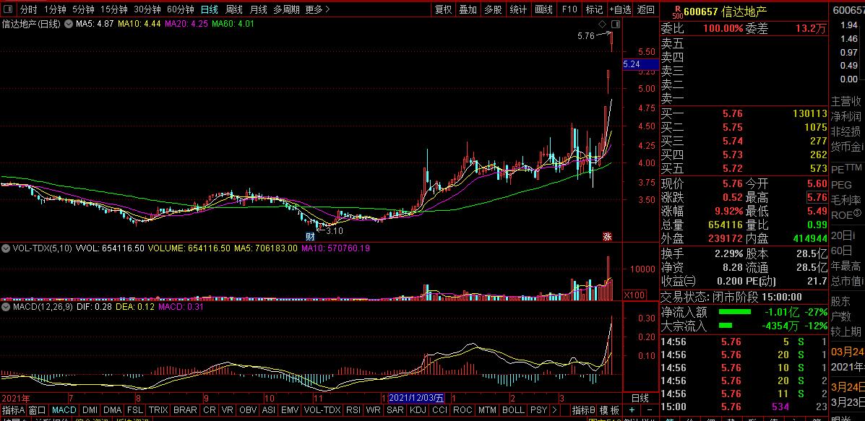Add stock with +自选 button
The image size is (865, 421).
pyautogui.click(x=621, y=9)
